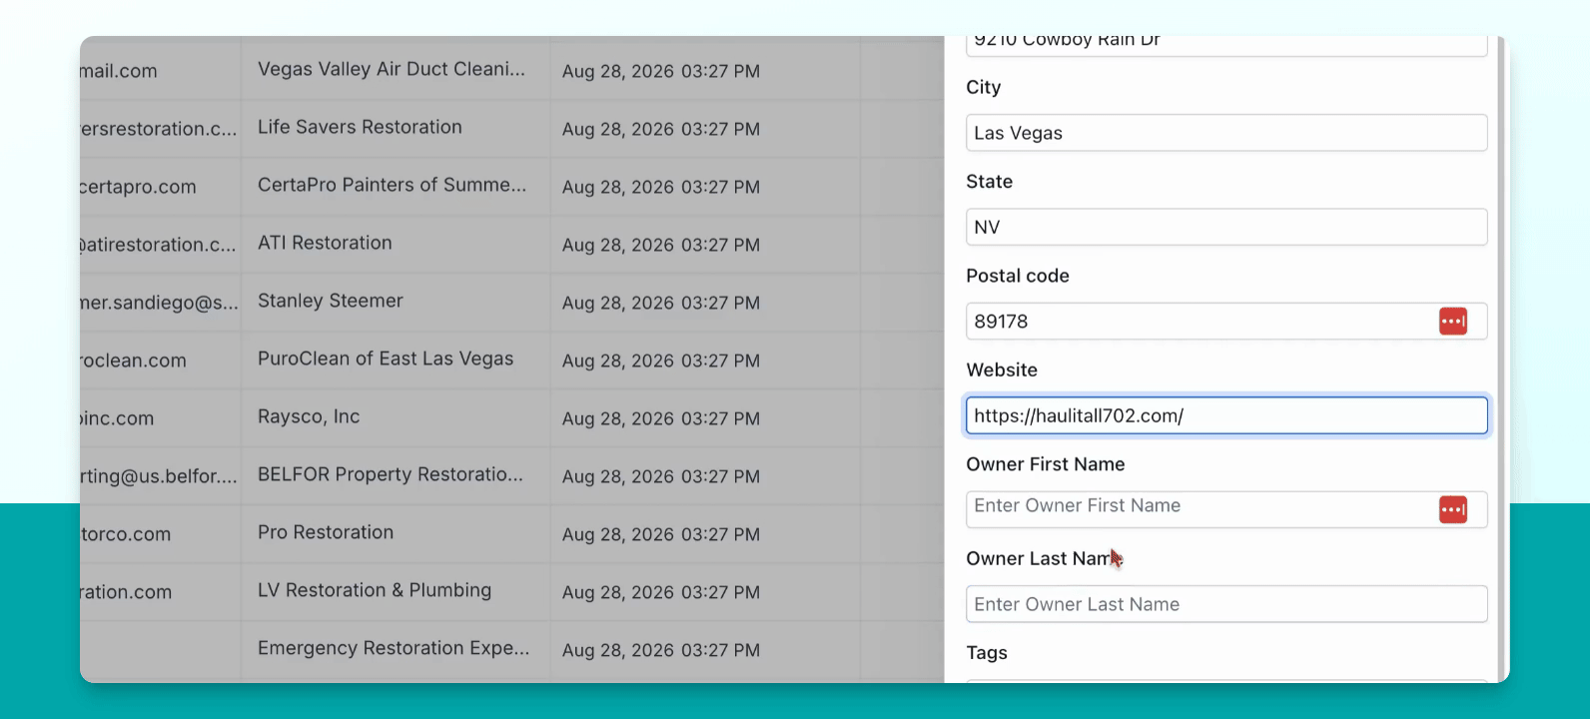This screenshot has width=1590, height=719.
Task: Click the State field label
Action: tap(990, 181)
